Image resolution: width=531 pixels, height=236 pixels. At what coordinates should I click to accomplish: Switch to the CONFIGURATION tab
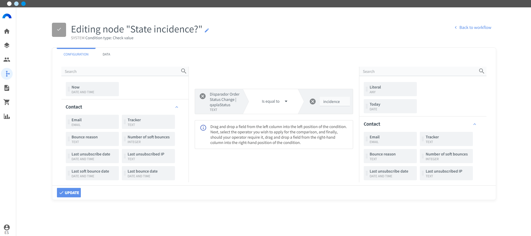coord(76,54)
